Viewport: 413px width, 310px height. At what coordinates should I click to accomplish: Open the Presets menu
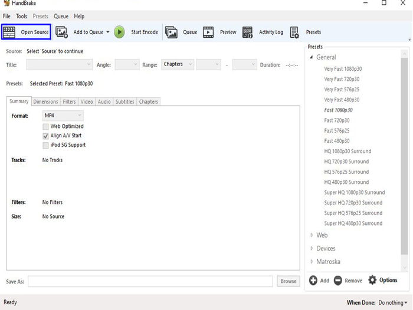point(41,17)
